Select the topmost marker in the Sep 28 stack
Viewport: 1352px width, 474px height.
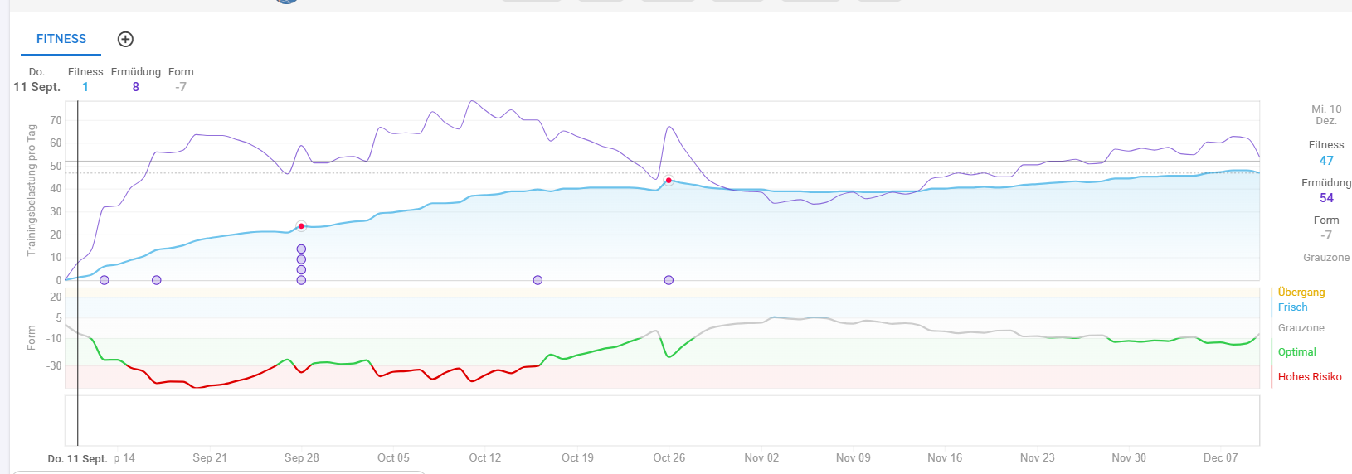[x=301, y=249]
